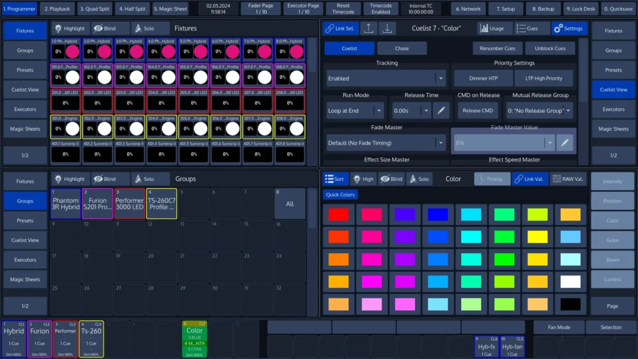Select the Furion S201 Pro group tile

click(x=97, y=204)
